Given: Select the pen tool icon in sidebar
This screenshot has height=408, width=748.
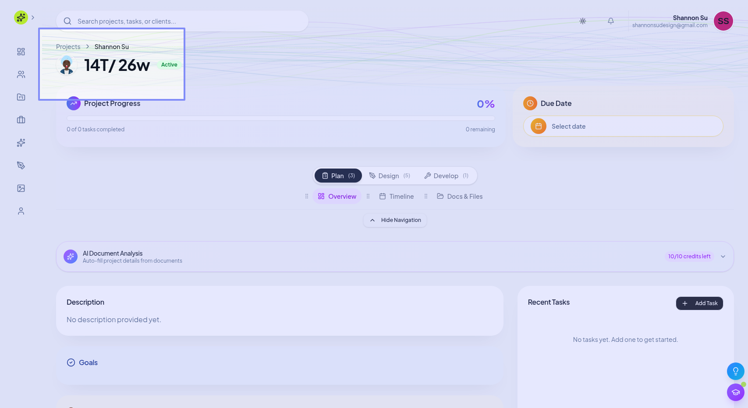Looking at the screenshot, I should (21, 165).
